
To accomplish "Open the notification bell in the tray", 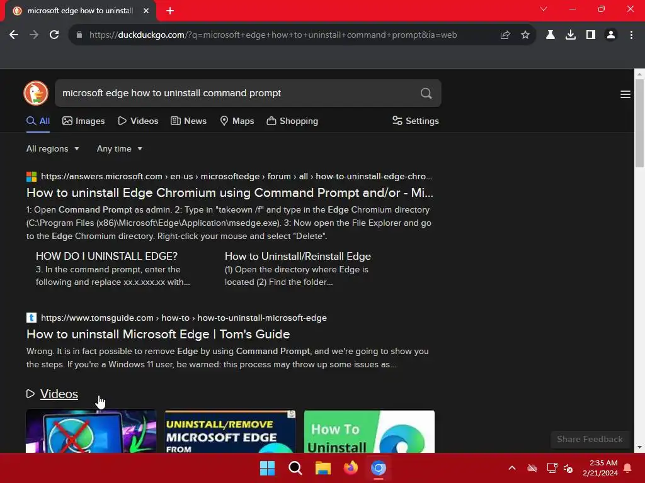I will point(628,468).
